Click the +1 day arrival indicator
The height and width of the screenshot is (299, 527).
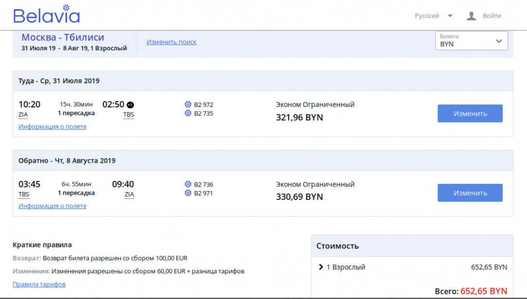tap(130, 105)
